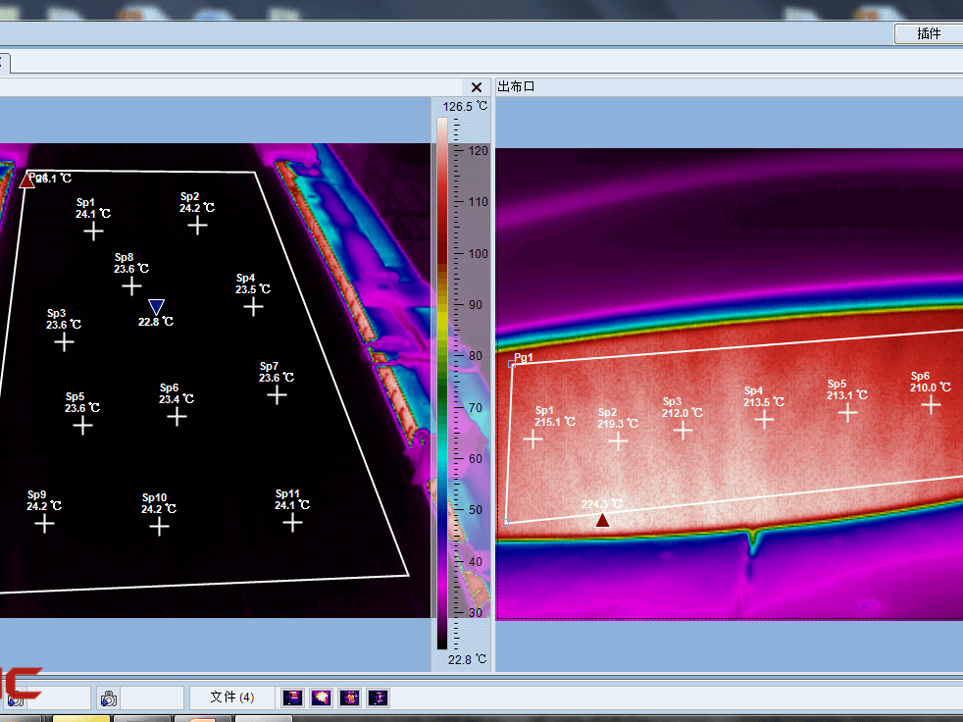Click the 126.5 ℃ scale maximum value
The image size is (963, 722).
click(x=465, y=106)
